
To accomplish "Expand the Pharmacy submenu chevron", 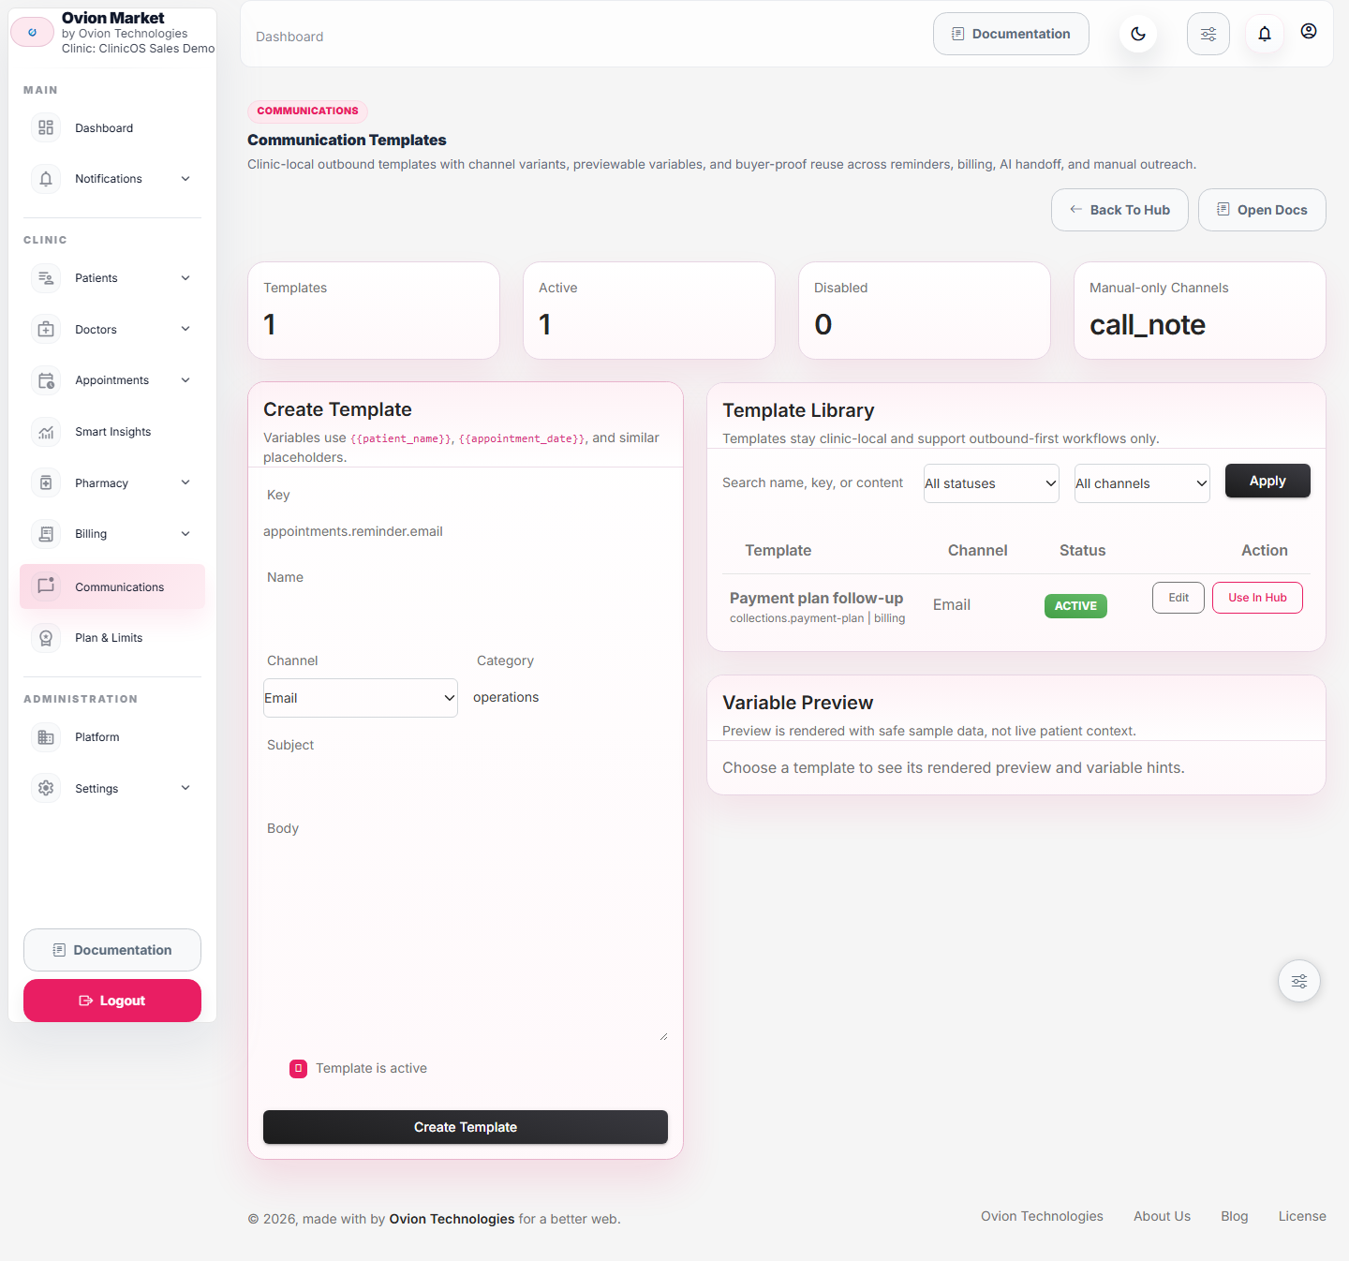I will (x=185, y=482).
